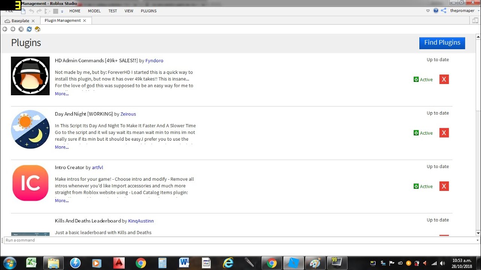Go back in the plugin browser
Viewport: 481px width, 270px height.
pyautogui.click(x=5, y=29)
